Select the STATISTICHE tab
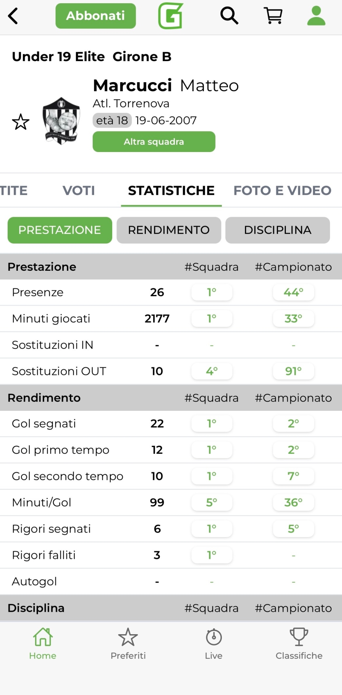 [171, 190]
